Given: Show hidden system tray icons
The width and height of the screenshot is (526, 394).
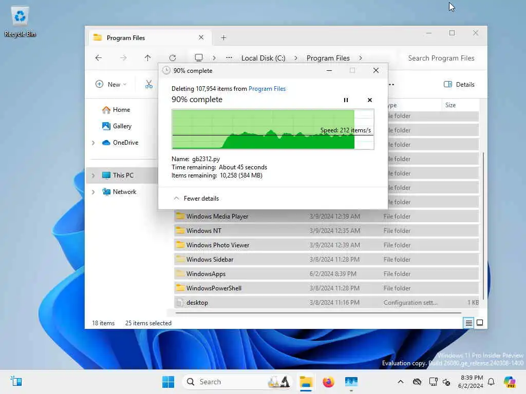Looking at the screenshot, I should coord(401,382).
